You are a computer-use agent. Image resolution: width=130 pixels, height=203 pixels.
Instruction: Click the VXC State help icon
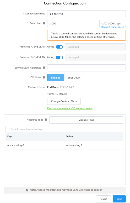click(44, 77)
